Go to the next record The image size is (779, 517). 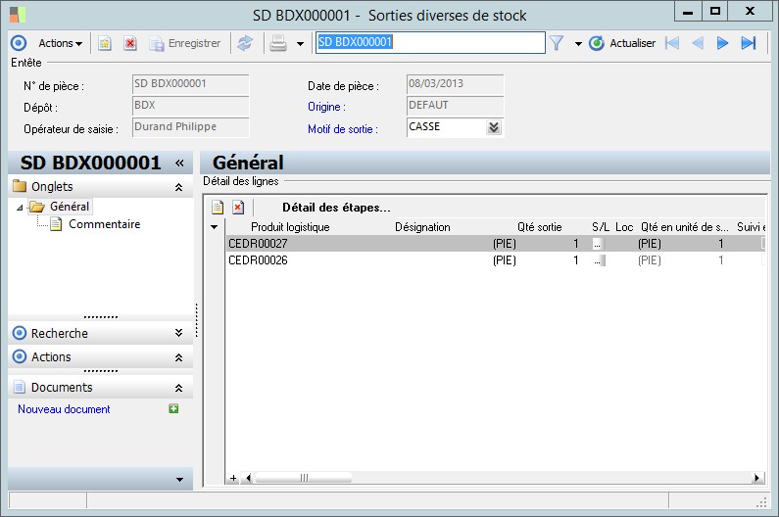click(x=722, y=43)
